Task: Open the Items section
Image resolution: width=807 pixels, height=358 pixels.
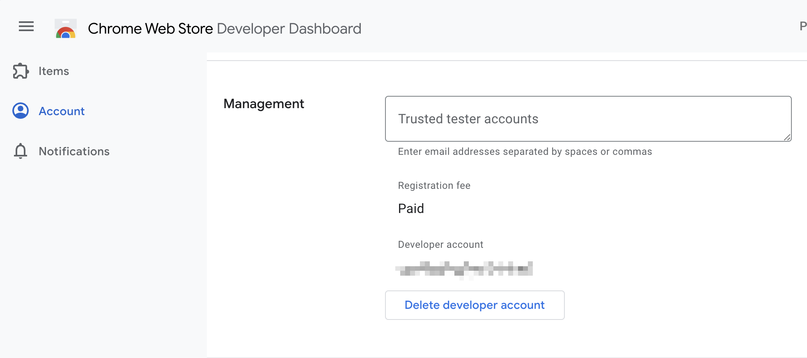Action: pyautogui.click(x=54, y=71)
